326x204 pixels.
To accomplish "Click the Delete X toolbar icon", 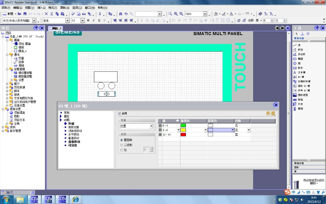I will pyautogui.click(x=46, y=14).
